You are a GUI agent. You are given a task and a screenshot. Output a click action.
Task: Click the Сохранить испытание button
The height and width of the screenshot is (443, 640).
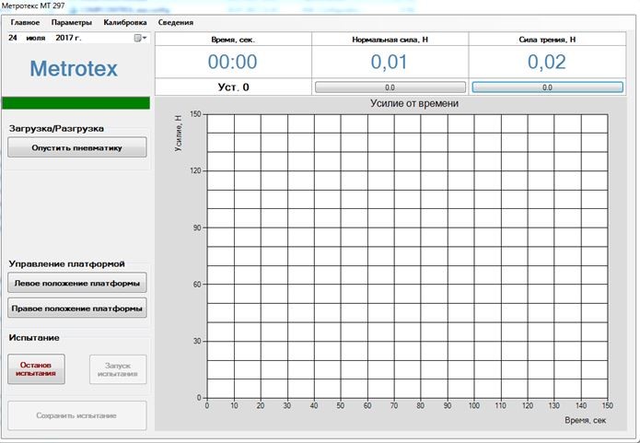click(x=77, y=415)
